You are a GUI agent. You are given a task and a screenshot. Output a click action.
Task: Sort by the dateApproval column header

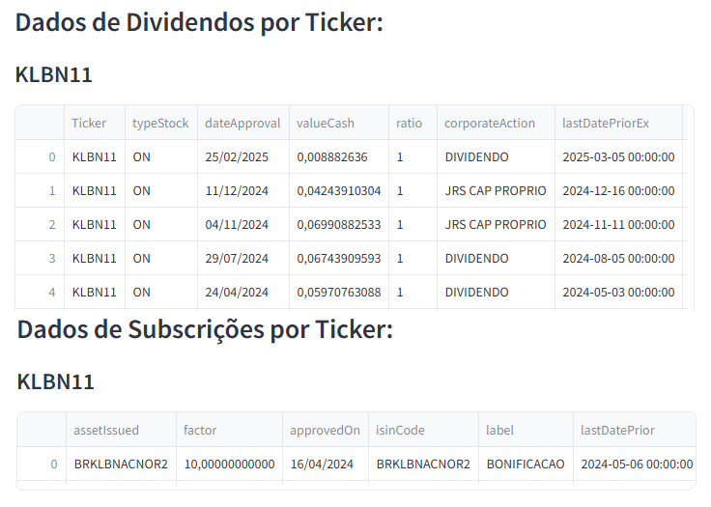(x=242, y=123)
